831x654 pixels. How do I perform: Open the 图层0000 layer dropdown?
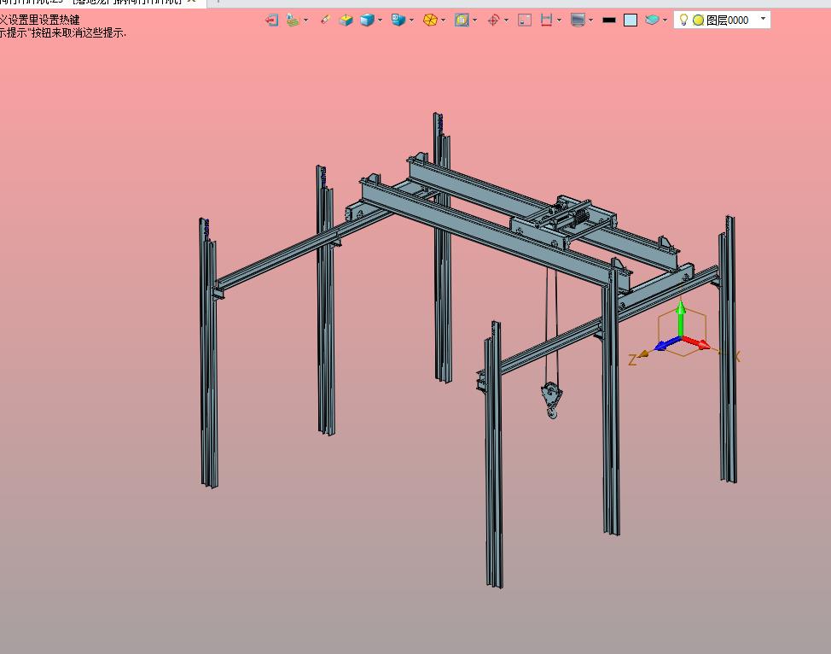click(763, 19)
